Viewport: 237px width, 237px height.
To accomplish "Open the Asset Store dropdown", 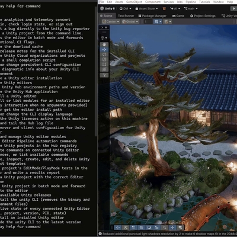I will click(x=146, y=8).
